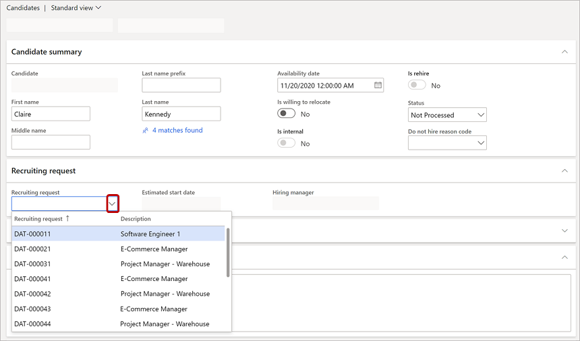580x341 pixels.
Task: Toggle the Is willing to relocate switch
Action: pos(286,114)
